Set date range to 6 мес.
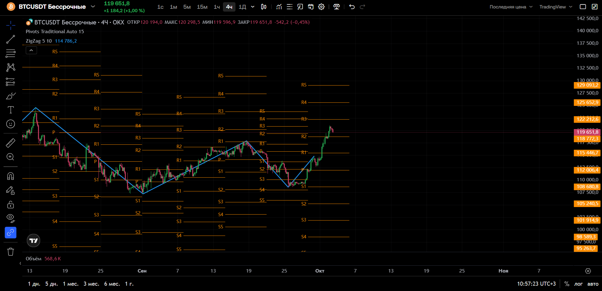 pos(112,284)
